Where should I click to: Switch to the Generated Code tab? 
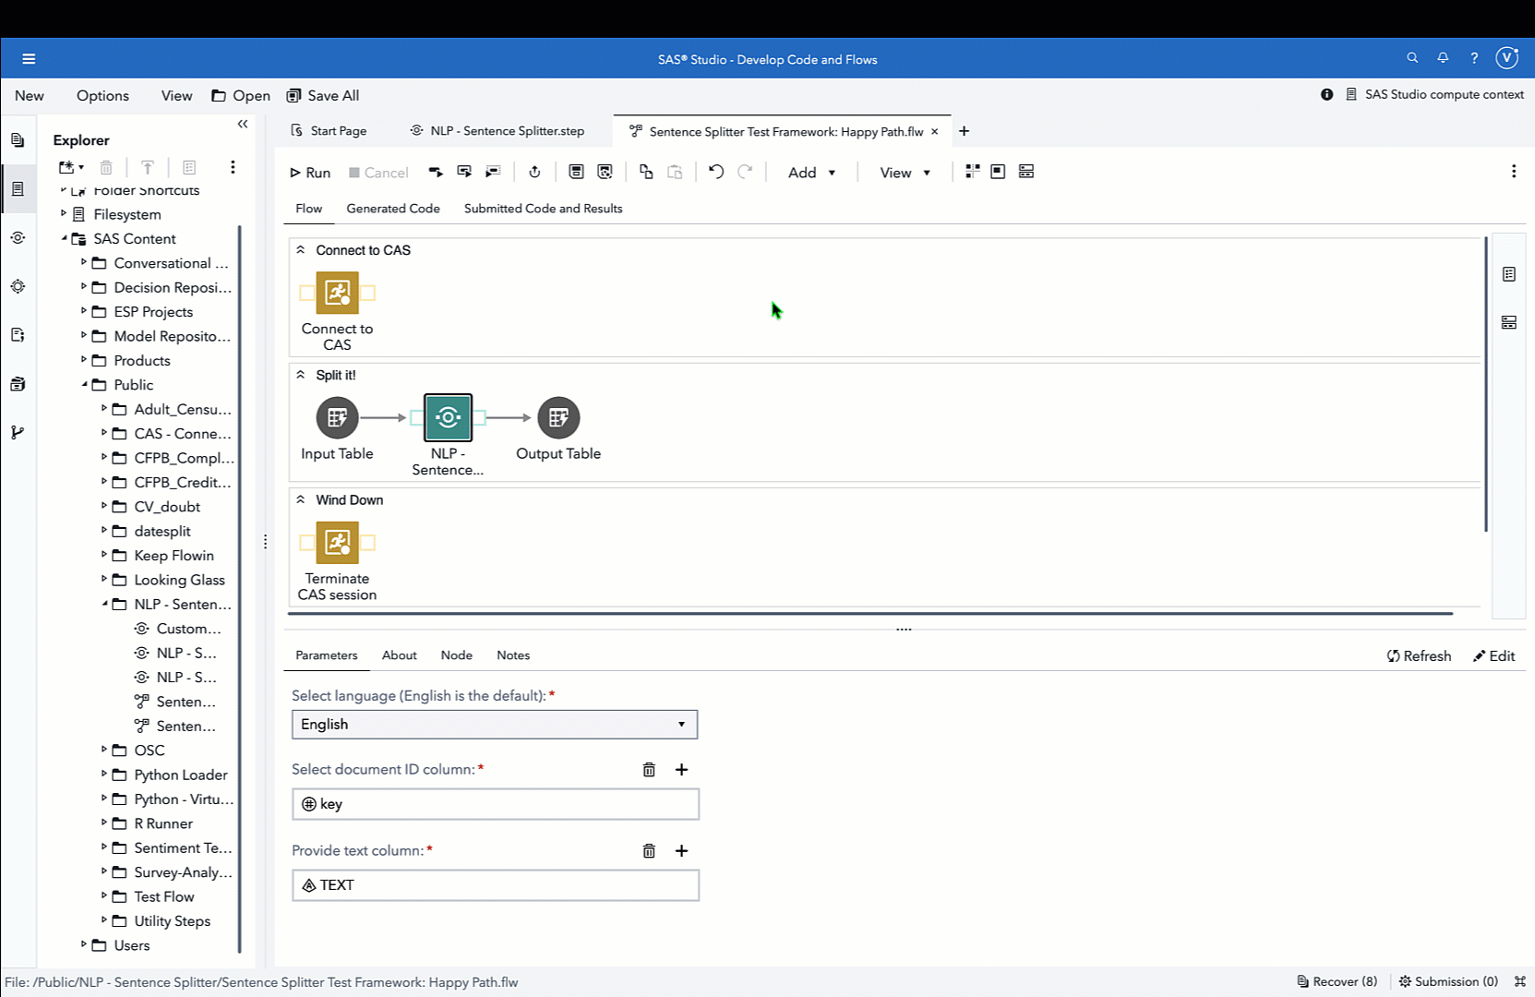pyautogui.click(x=393, y=209)
